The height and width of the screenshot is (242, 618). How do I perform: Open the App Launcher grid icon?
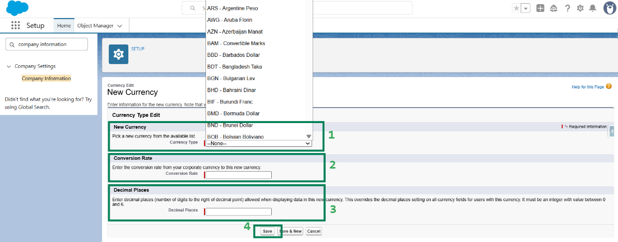16,25
